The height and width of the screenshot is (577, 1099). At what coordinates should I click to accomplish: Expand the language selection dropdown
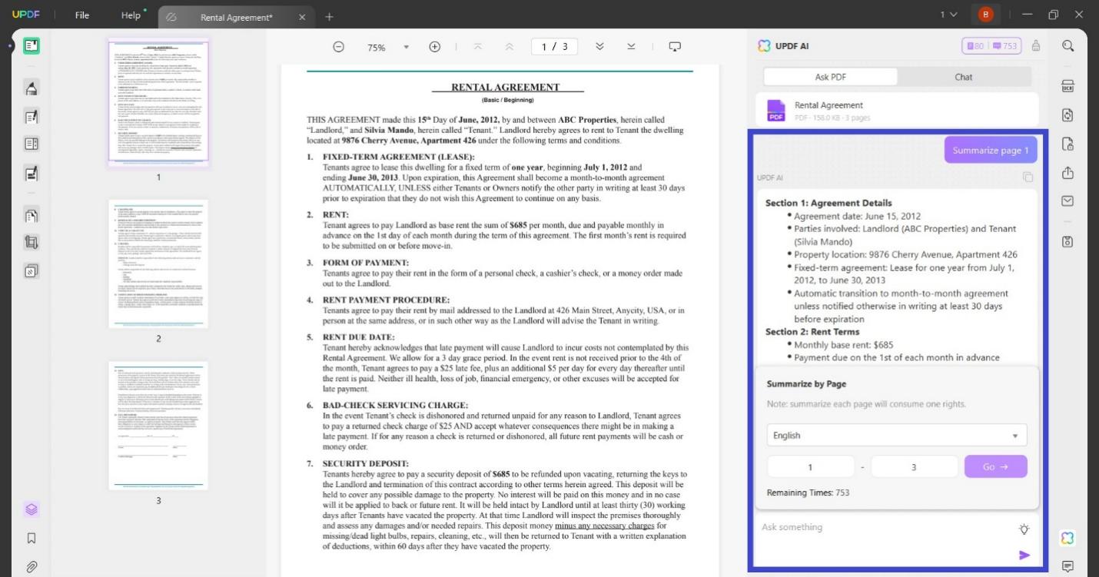[x=896, y=435]
